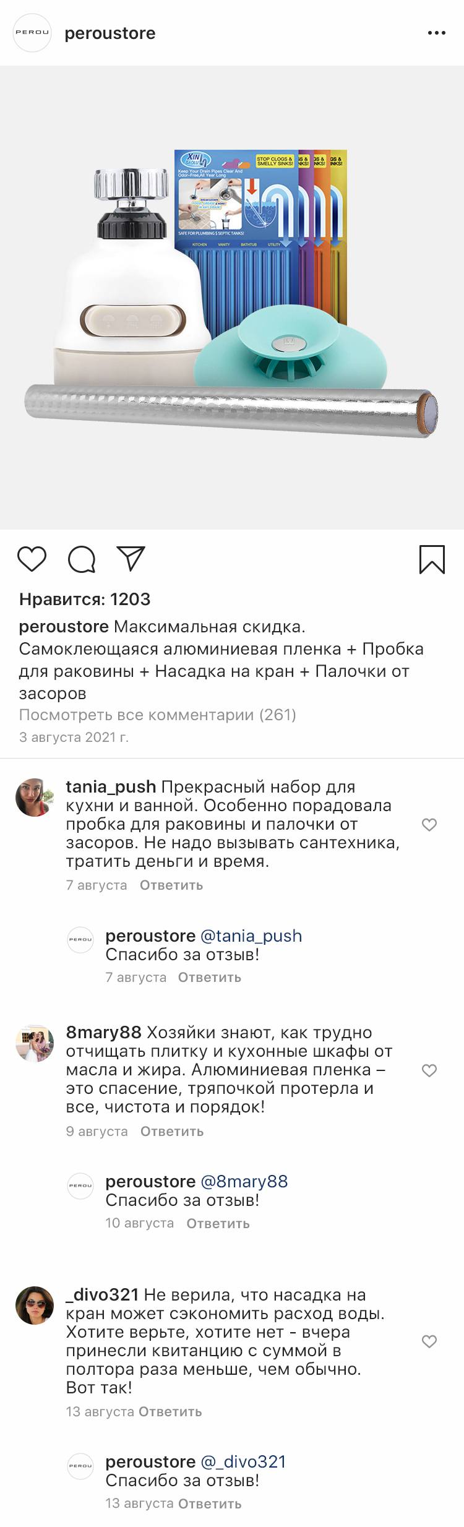Reply to tania_push's comment
The width and height of the screenshot is (464, 1527).
[x=171, y=885]
